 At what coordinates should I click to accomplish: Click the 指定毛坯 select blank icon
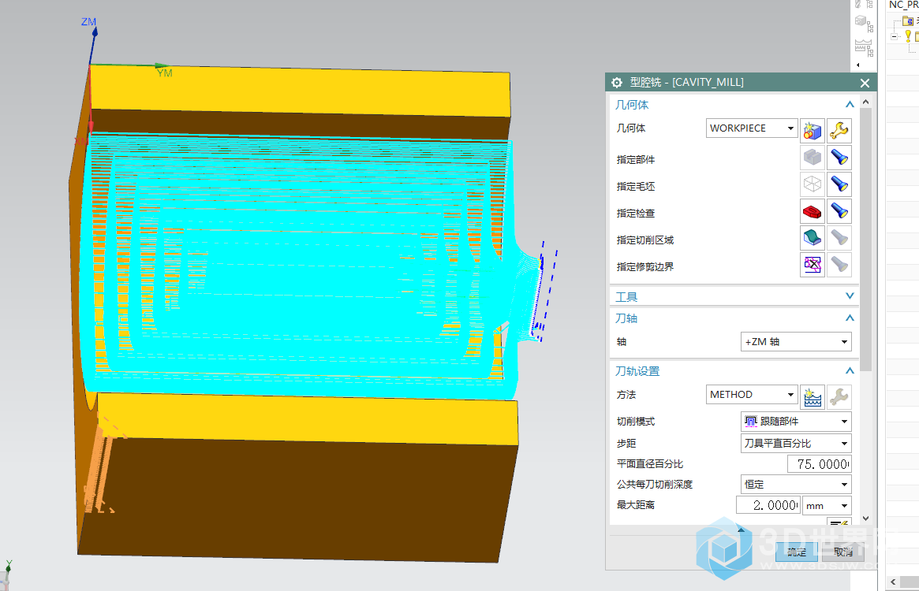tap(813, 184)
